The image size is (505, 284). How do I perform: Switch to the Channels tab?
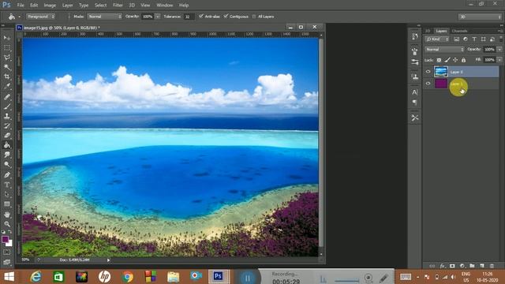(x=459, y=31)
